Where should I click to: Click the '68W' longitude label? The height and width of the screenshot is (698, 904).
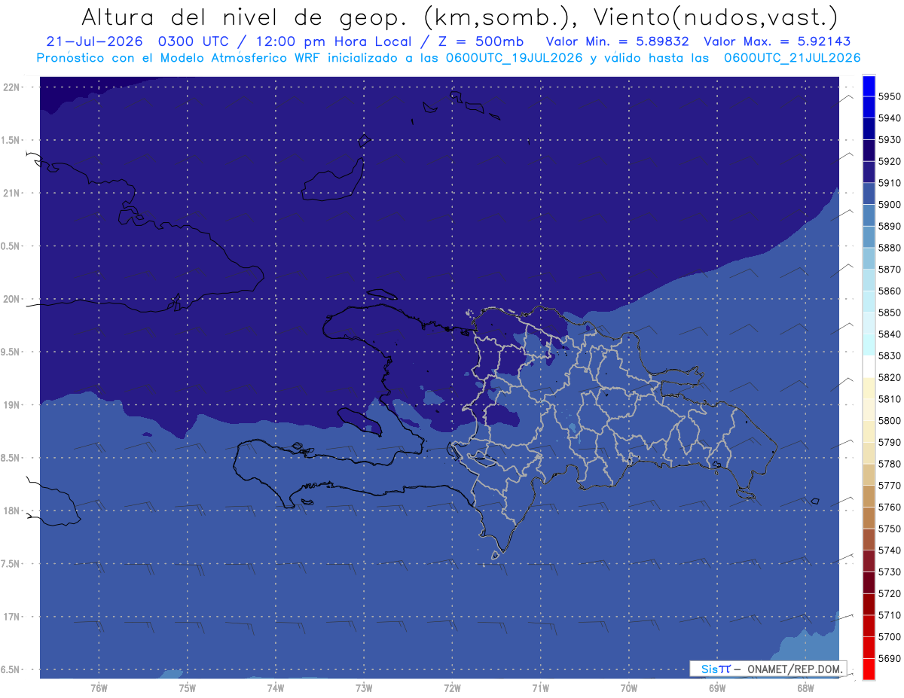[x=805, y=688]
